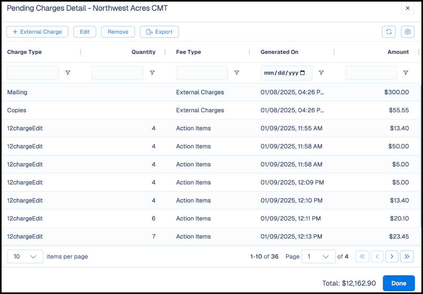The height and width of the screenshot is (294, 423).
Task: Click the Fee Type filter funnel icon
Action: [237, 73]
